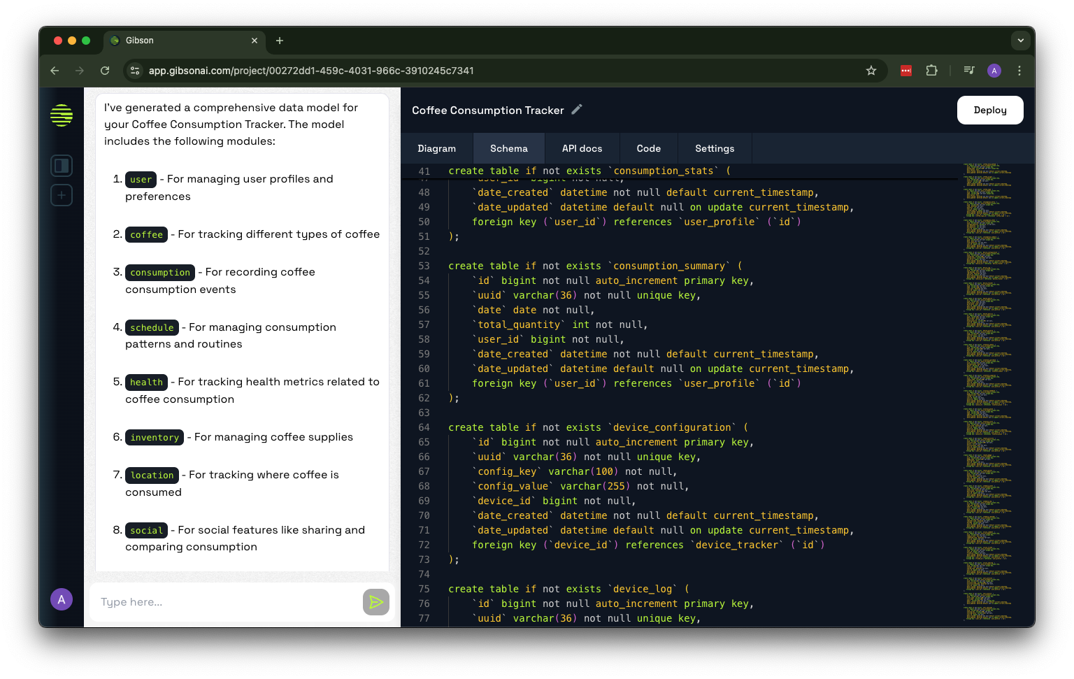Focus the Type here chat input
1074x679 pixels.
(227, 602)
